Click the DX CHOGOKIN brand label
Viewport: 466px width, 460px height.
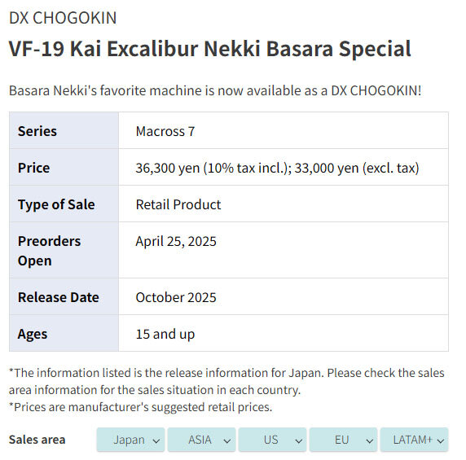click(63, 18)
